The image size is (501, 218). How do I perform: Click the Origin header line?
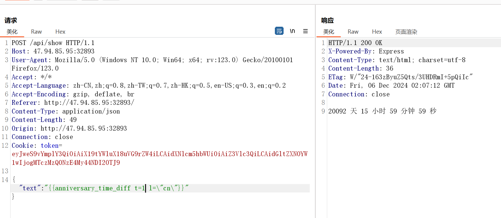pos(69,129)
